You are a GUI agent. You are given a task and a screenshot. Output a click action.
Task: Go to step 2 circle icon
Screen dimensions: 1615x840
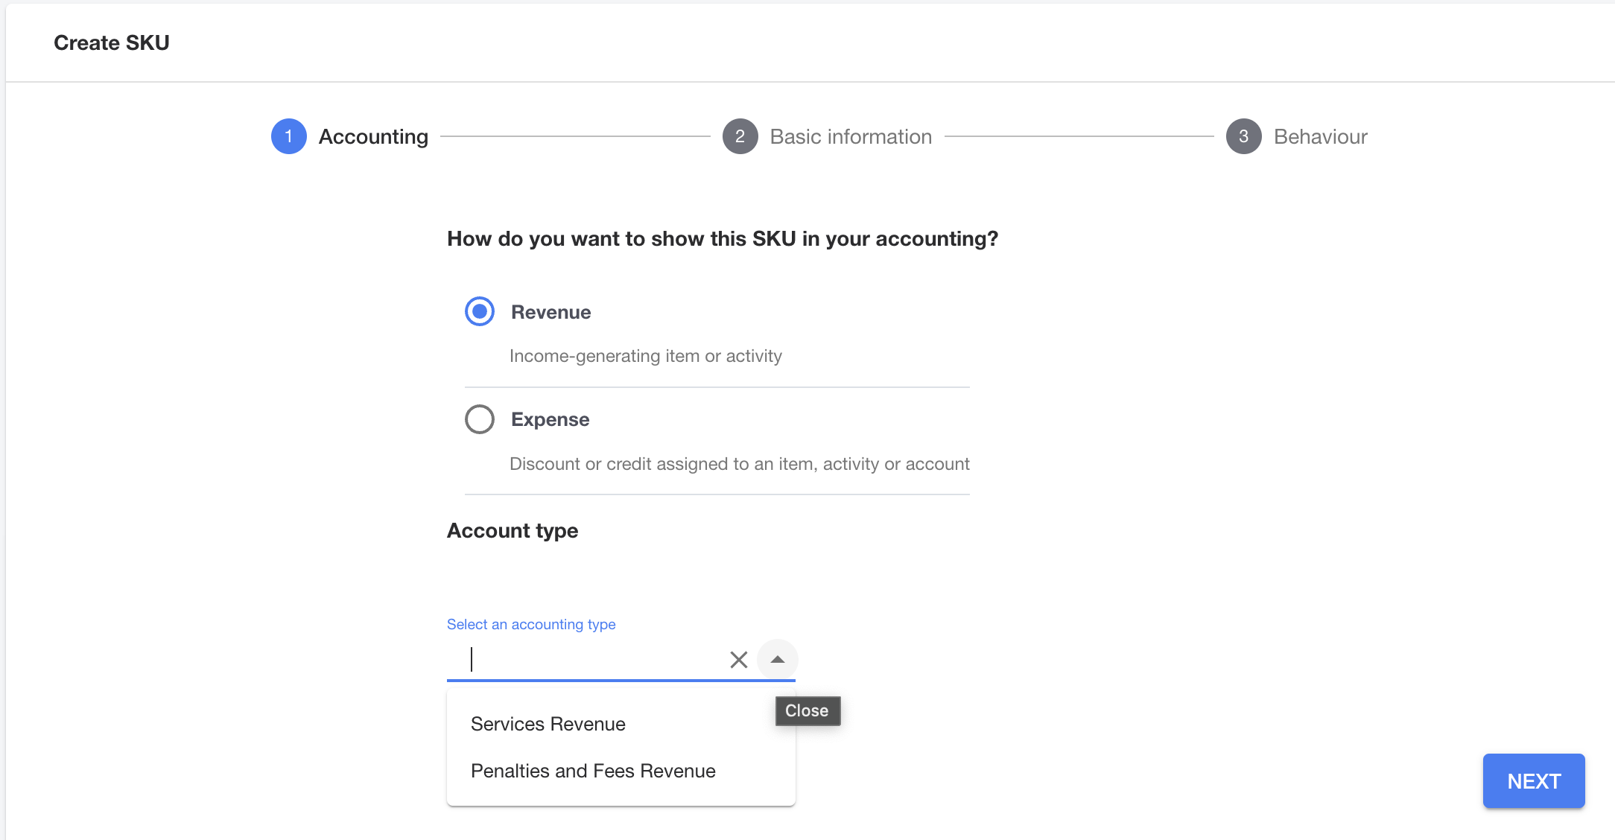click(x=740, y=136)
